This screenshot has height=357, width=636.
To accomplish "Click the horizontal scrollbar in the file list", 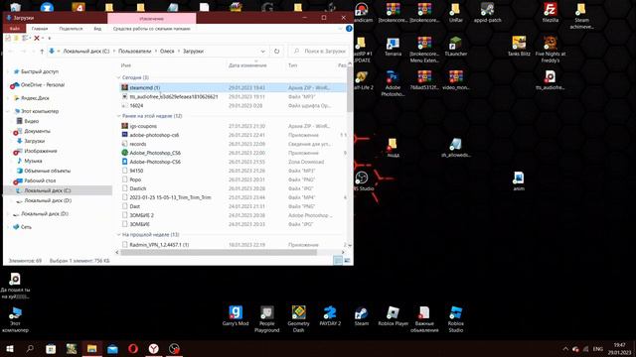I will point(219,252).
